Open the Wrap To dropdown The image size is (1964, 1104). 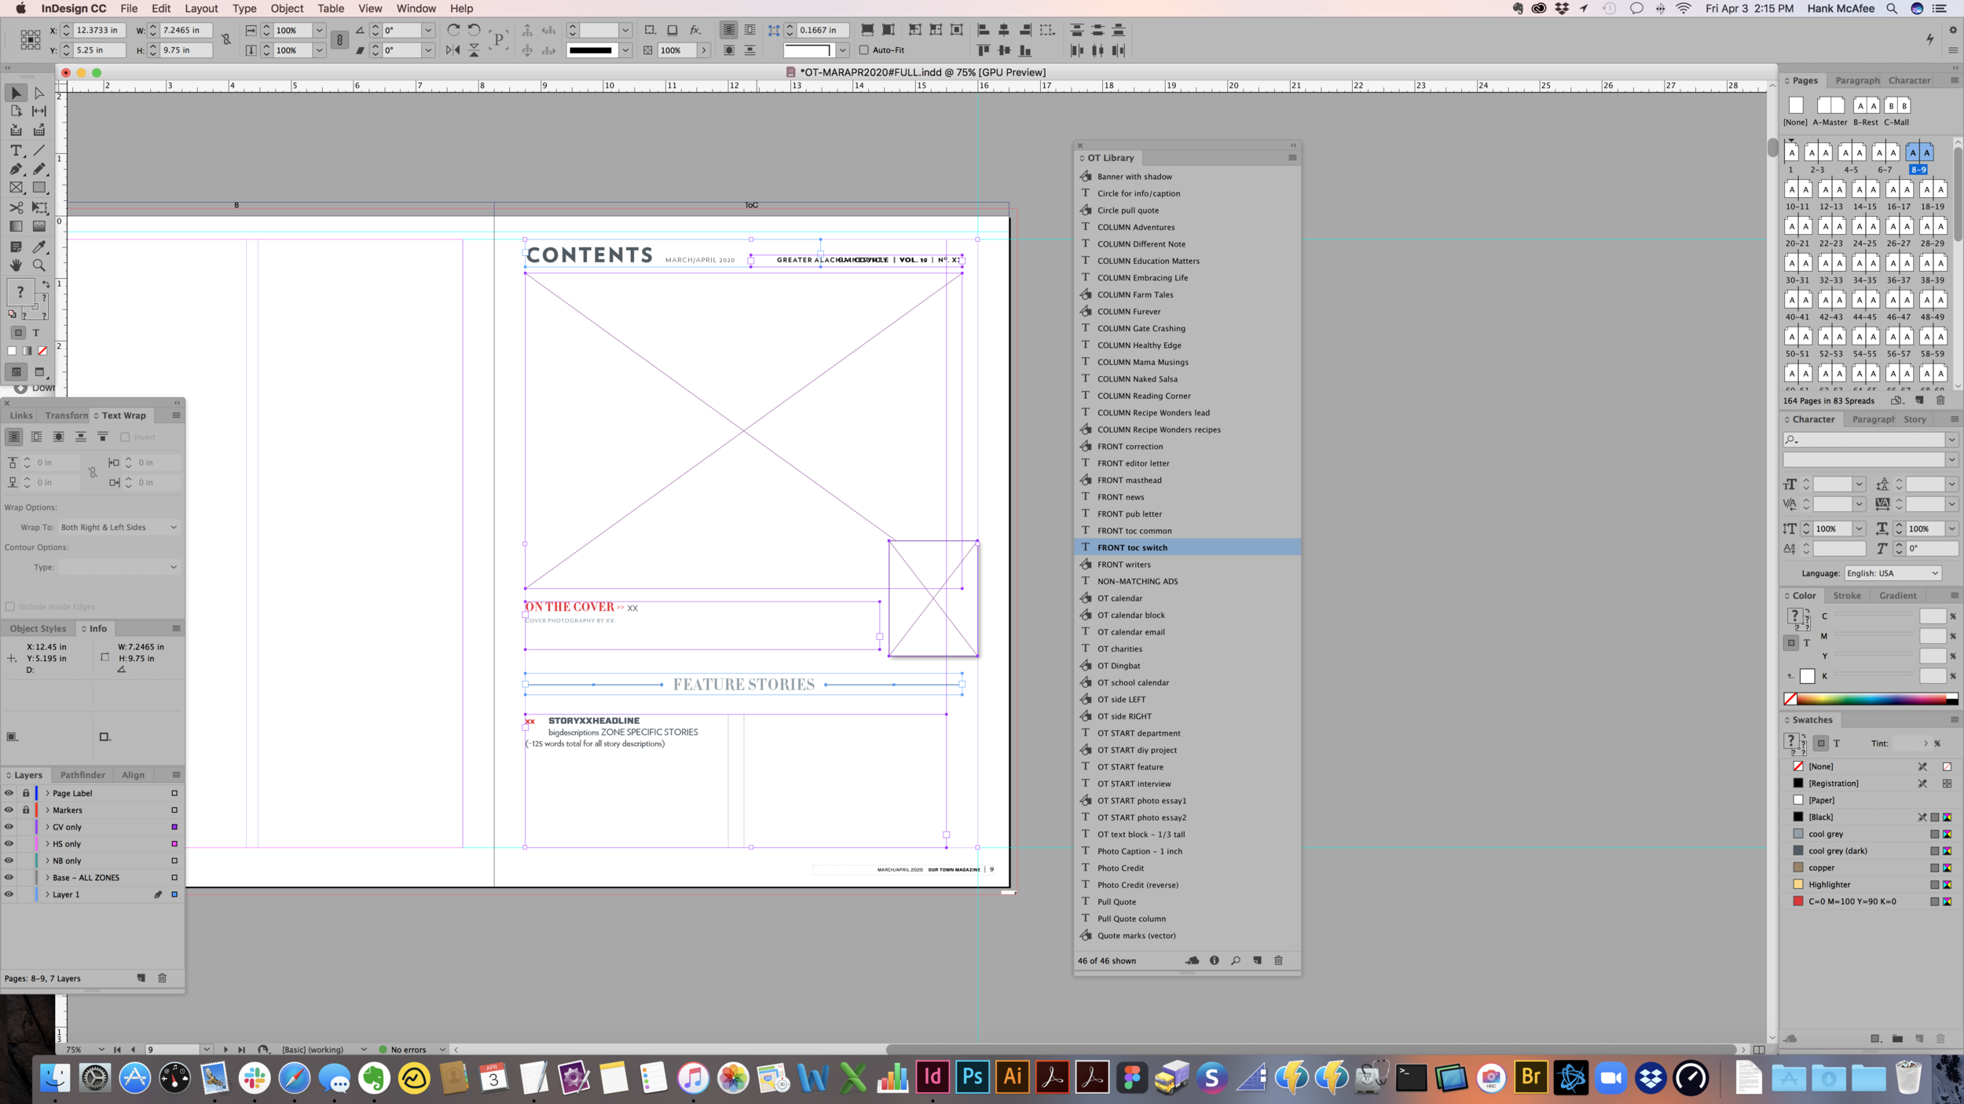[x=118, y=527]
